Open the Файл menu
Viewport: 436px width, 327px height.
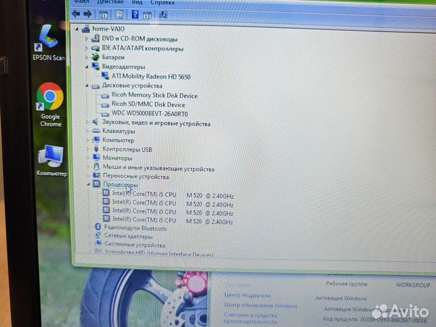[x=82, y=2]
